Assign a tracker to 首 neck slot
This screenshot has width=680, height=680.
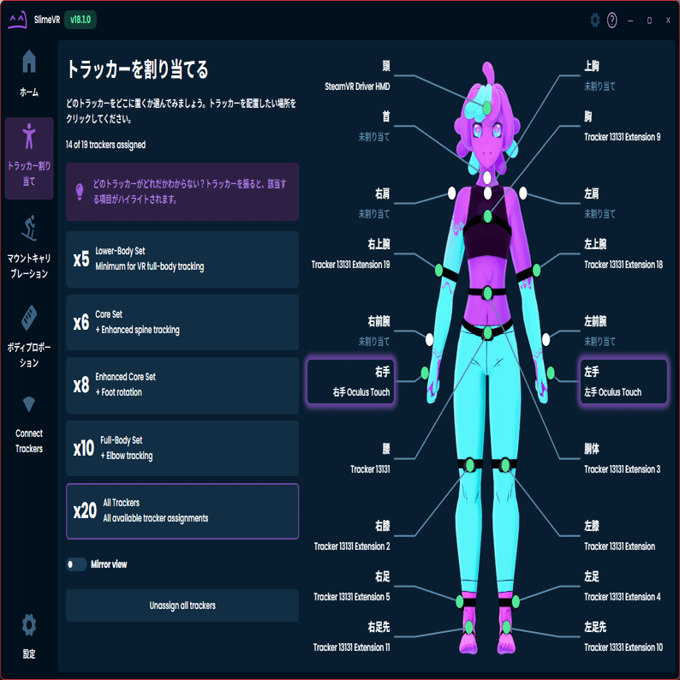point(351,127)
